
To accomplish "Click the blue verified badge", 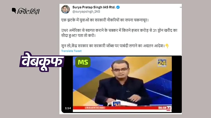I will [118, 7].
